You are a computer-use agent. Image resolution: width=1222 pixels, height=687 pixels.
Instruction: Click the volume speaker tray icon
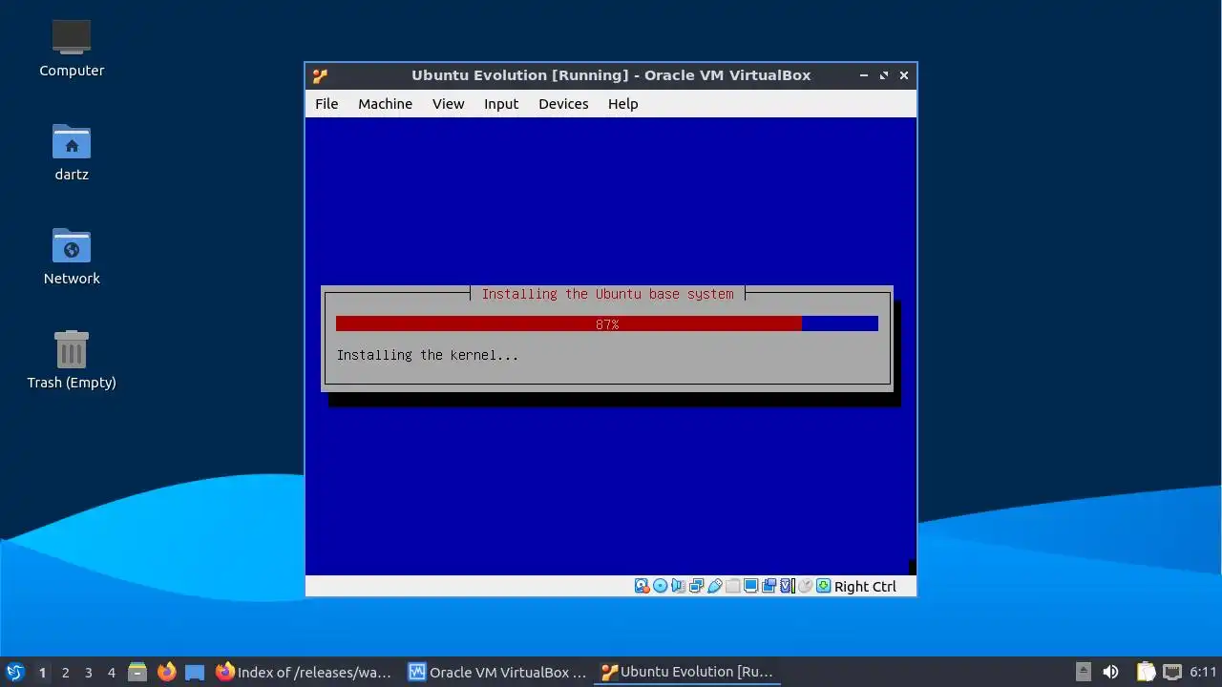[x=1110, y=672]
